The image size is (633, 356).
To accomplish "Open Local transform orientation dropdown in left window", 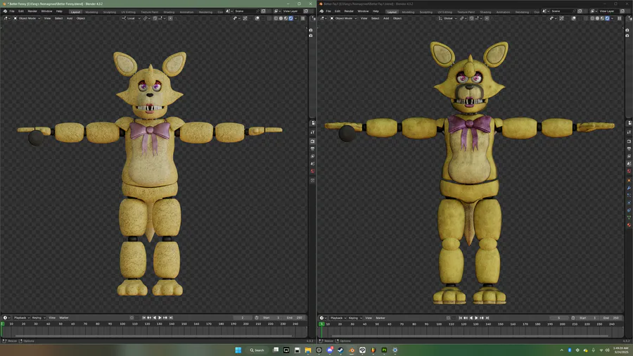I will 132,18.
